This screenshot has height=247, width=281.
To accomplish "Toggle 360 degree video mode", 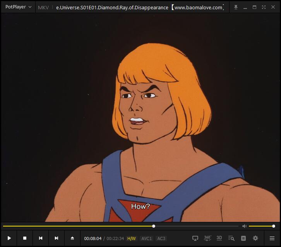I will [207, 238].
